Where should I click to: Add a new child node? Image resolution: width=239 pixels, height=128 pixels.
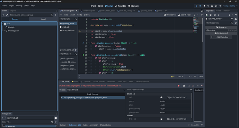3,15
